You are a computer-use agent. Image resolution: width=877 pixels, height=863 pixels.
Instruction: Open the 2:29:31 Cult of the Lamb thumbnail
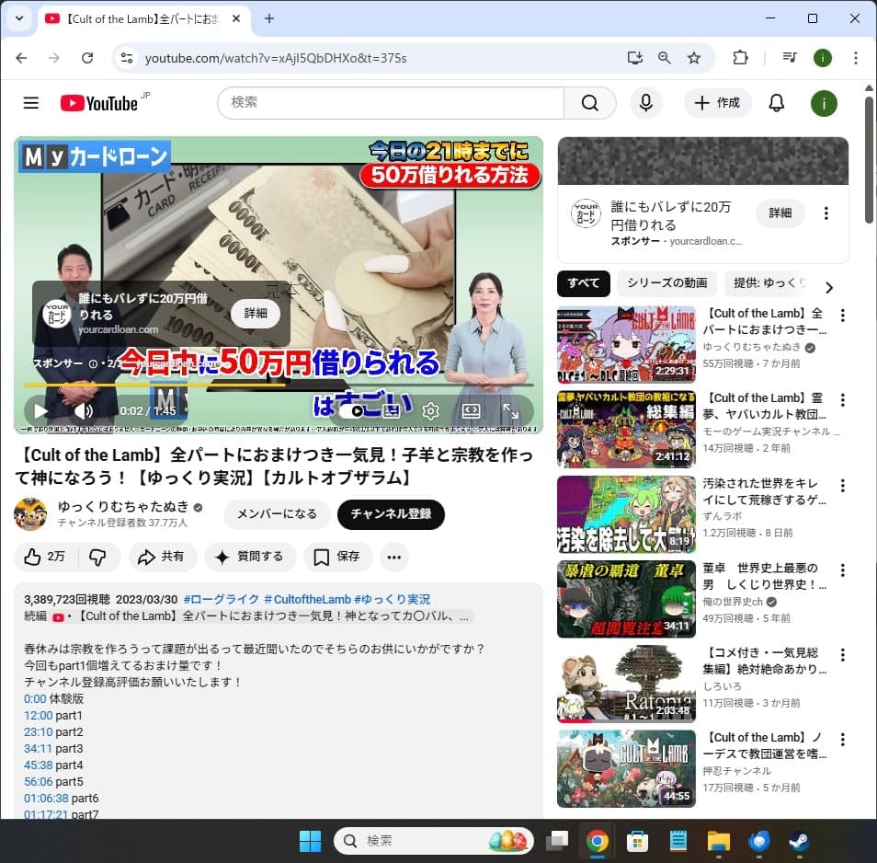626,345
